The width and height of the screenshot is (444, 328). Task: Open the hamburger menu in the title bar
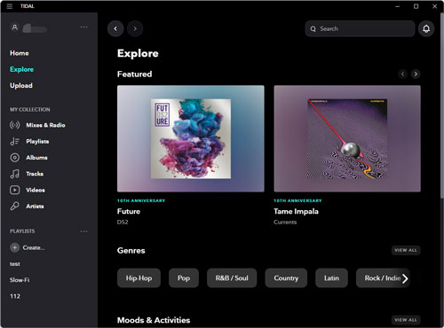pyautogui.click(x=10, y=6)
